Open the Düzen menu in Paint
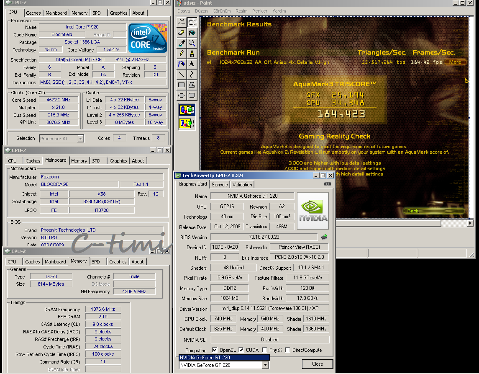Screen dimensions: 479x374 point(201,11)
